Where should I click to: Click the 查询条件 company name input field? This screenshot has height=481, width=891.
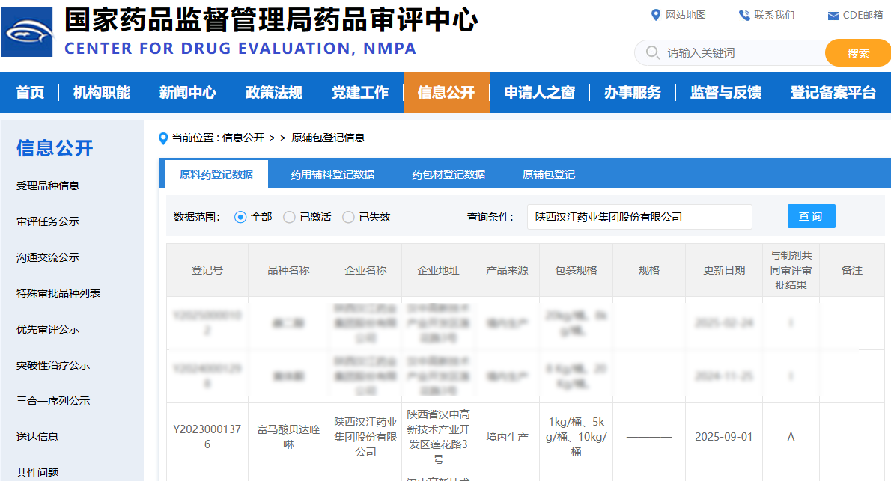pyautogui.click(x=639, y=217)
